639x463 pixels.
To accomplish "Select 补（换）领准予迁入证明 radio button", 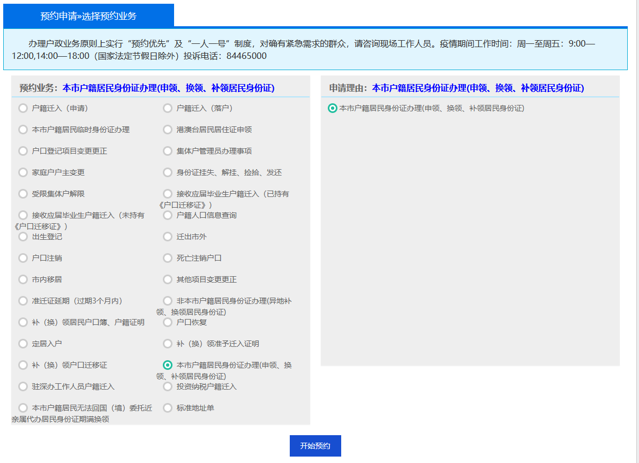I will click(168, 344).
